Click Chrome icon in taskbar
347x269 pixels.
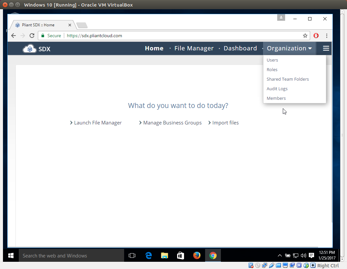point(213,256)
